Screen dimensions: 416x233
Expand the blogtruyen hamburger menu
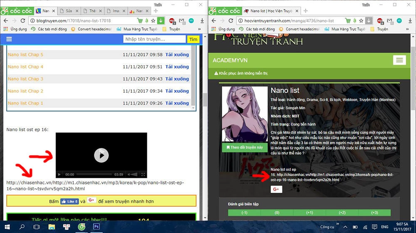click(x=9, y=39)
